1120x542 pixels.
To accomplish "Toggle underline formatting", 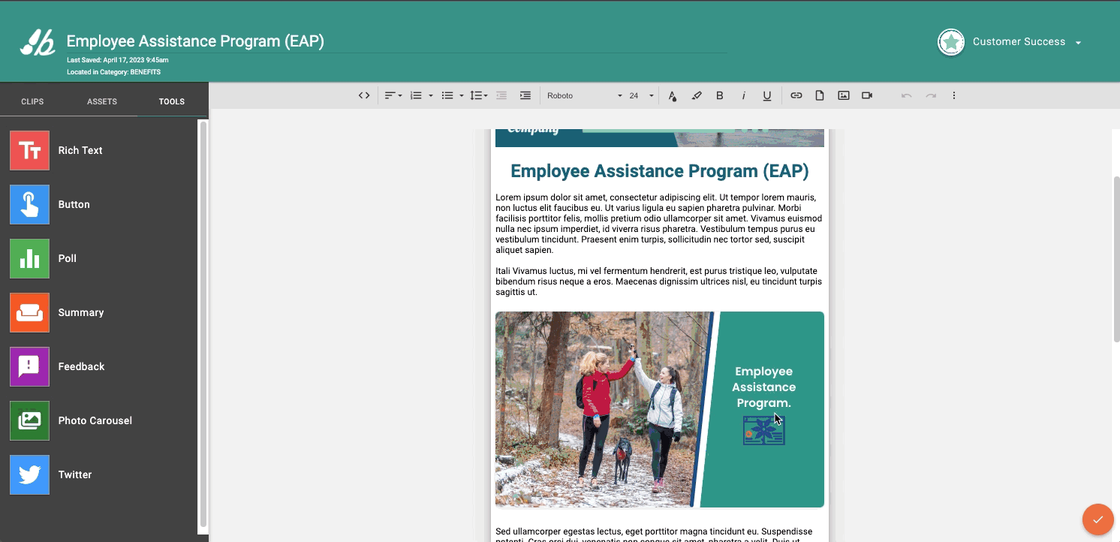I will [x=767, y=95].
